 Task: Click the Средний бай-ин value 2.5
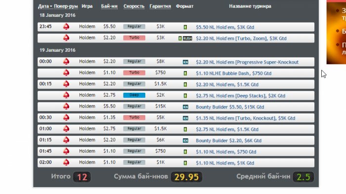click(x=303, y=177)
